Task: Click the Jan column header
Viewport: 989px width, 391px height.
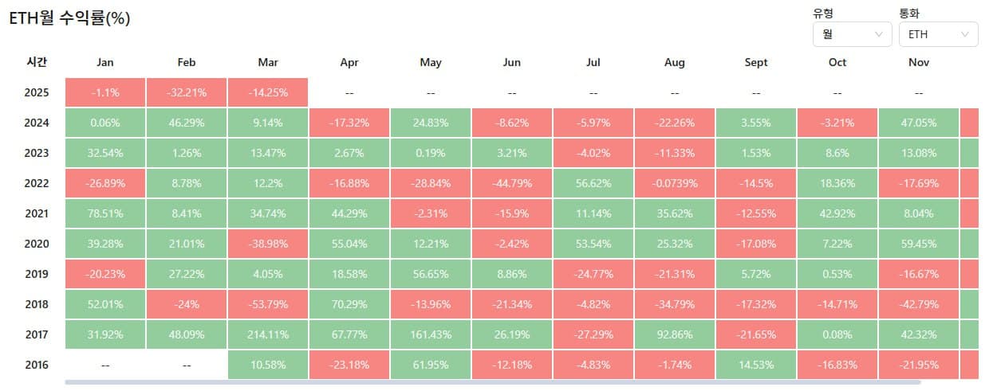Action: (104, 62)
